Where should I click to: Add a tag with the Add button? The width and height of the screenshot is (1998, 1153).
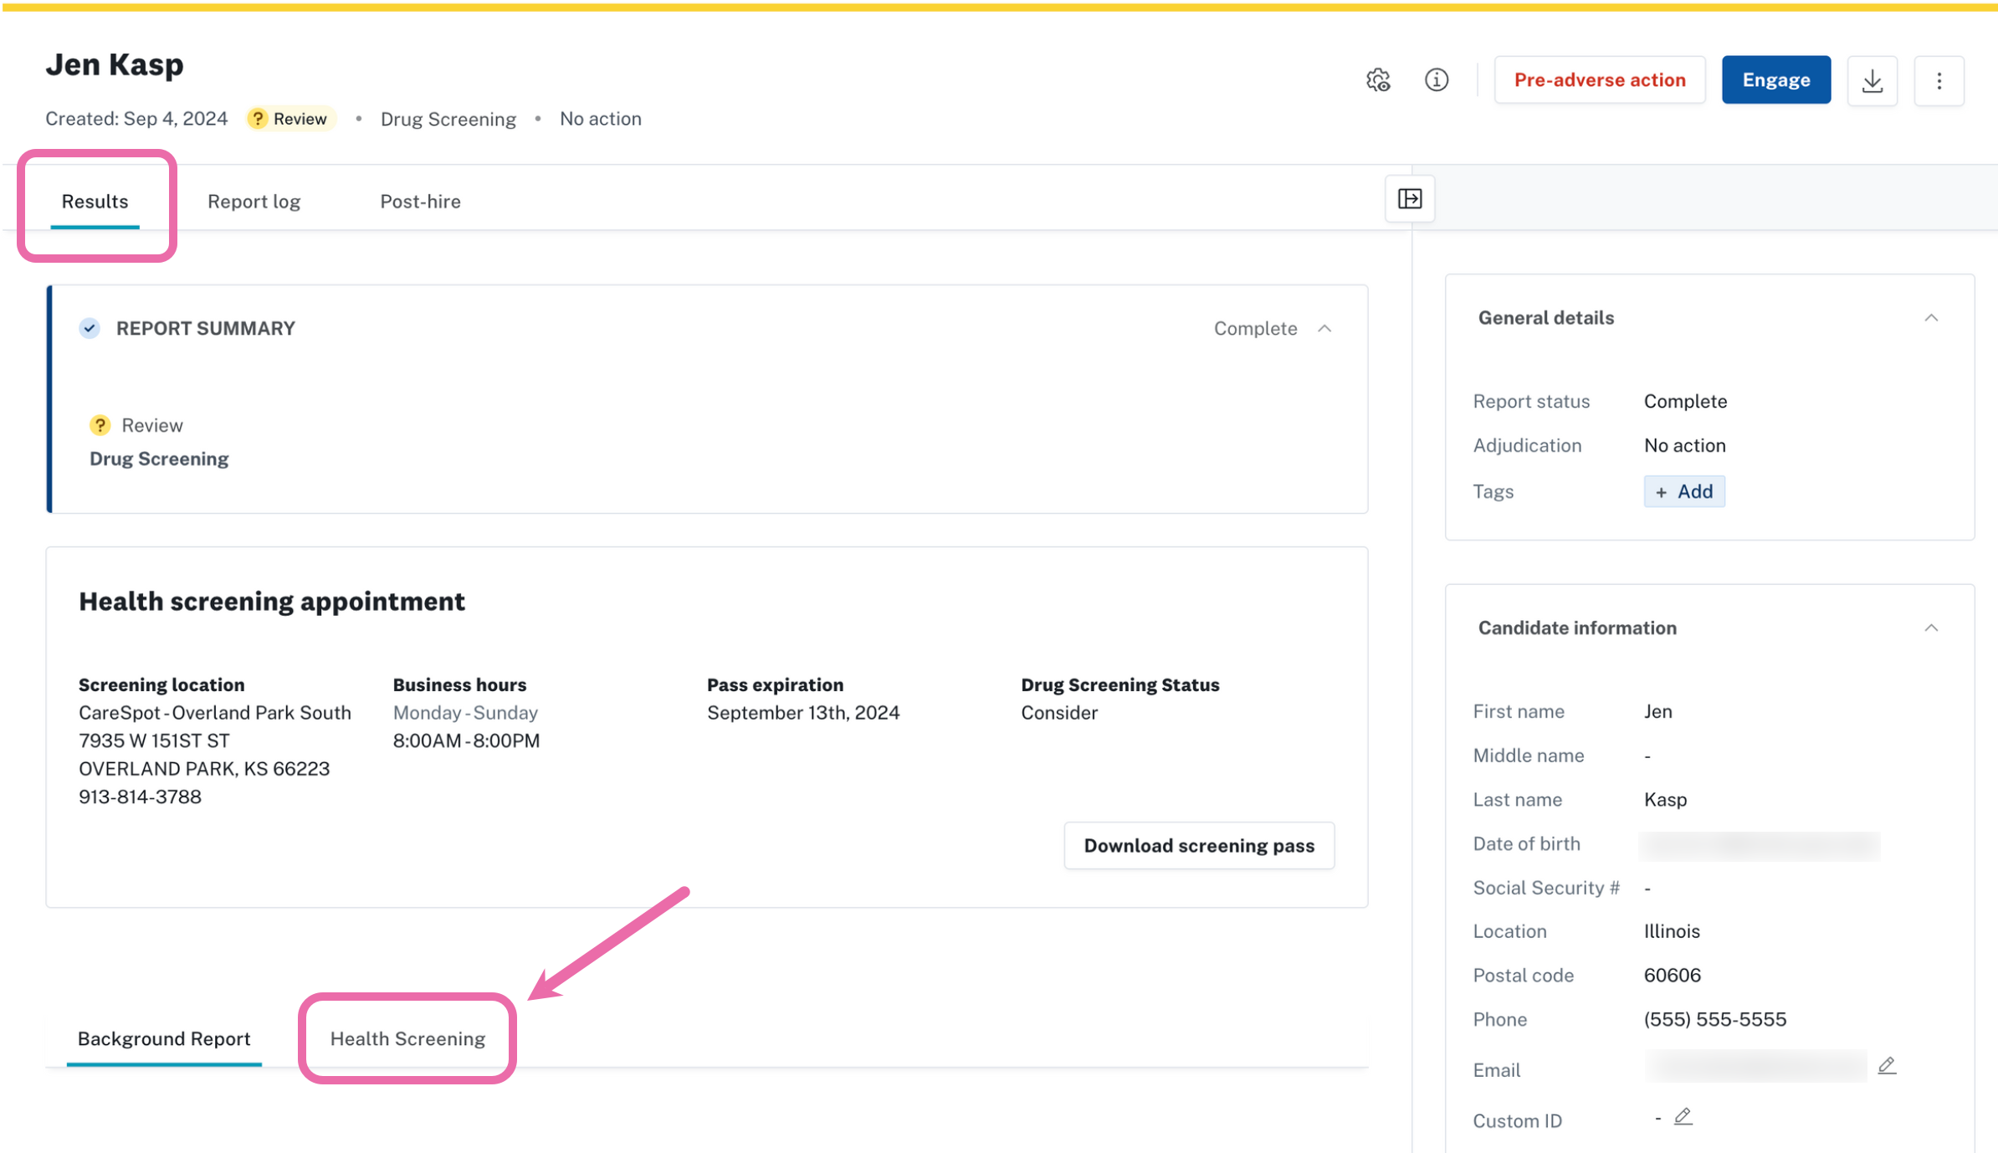[1684, 492]
